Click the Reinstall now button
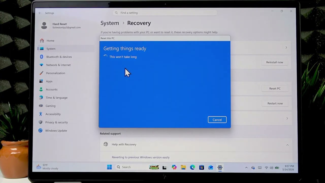 (x=274, y=62)
